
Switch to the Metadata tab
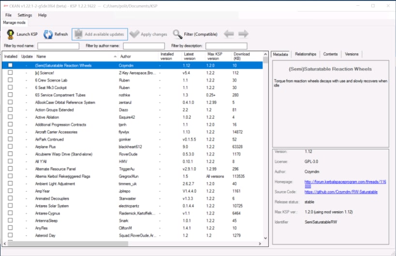click(280, 54)
